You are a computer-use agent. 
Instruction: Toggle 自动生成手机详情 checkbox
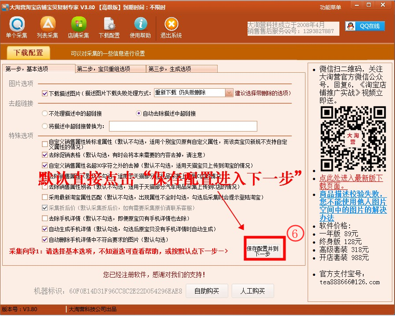pos(45,229)
